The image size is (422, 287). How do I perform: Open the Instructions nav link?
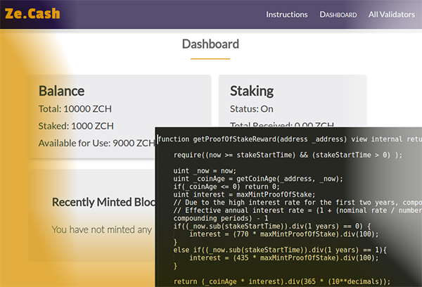[x=287, y=14]
